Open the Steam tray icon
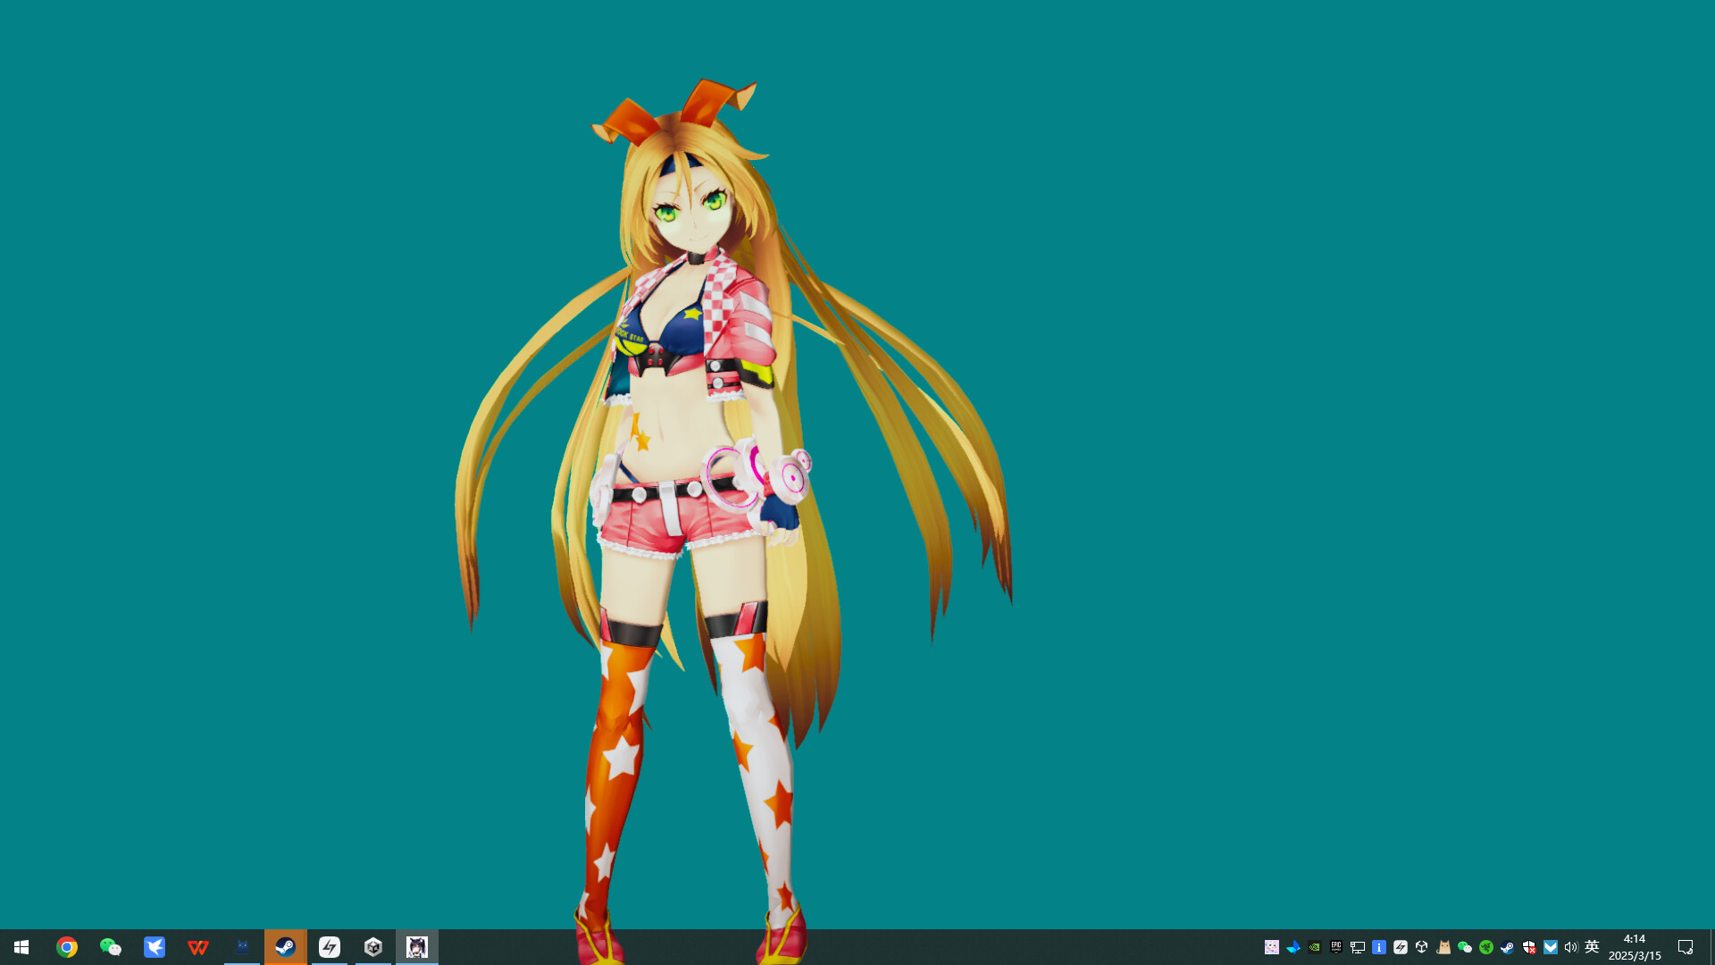The image size is (1715, 965). pyautogui.click(x=1508, y=947)
